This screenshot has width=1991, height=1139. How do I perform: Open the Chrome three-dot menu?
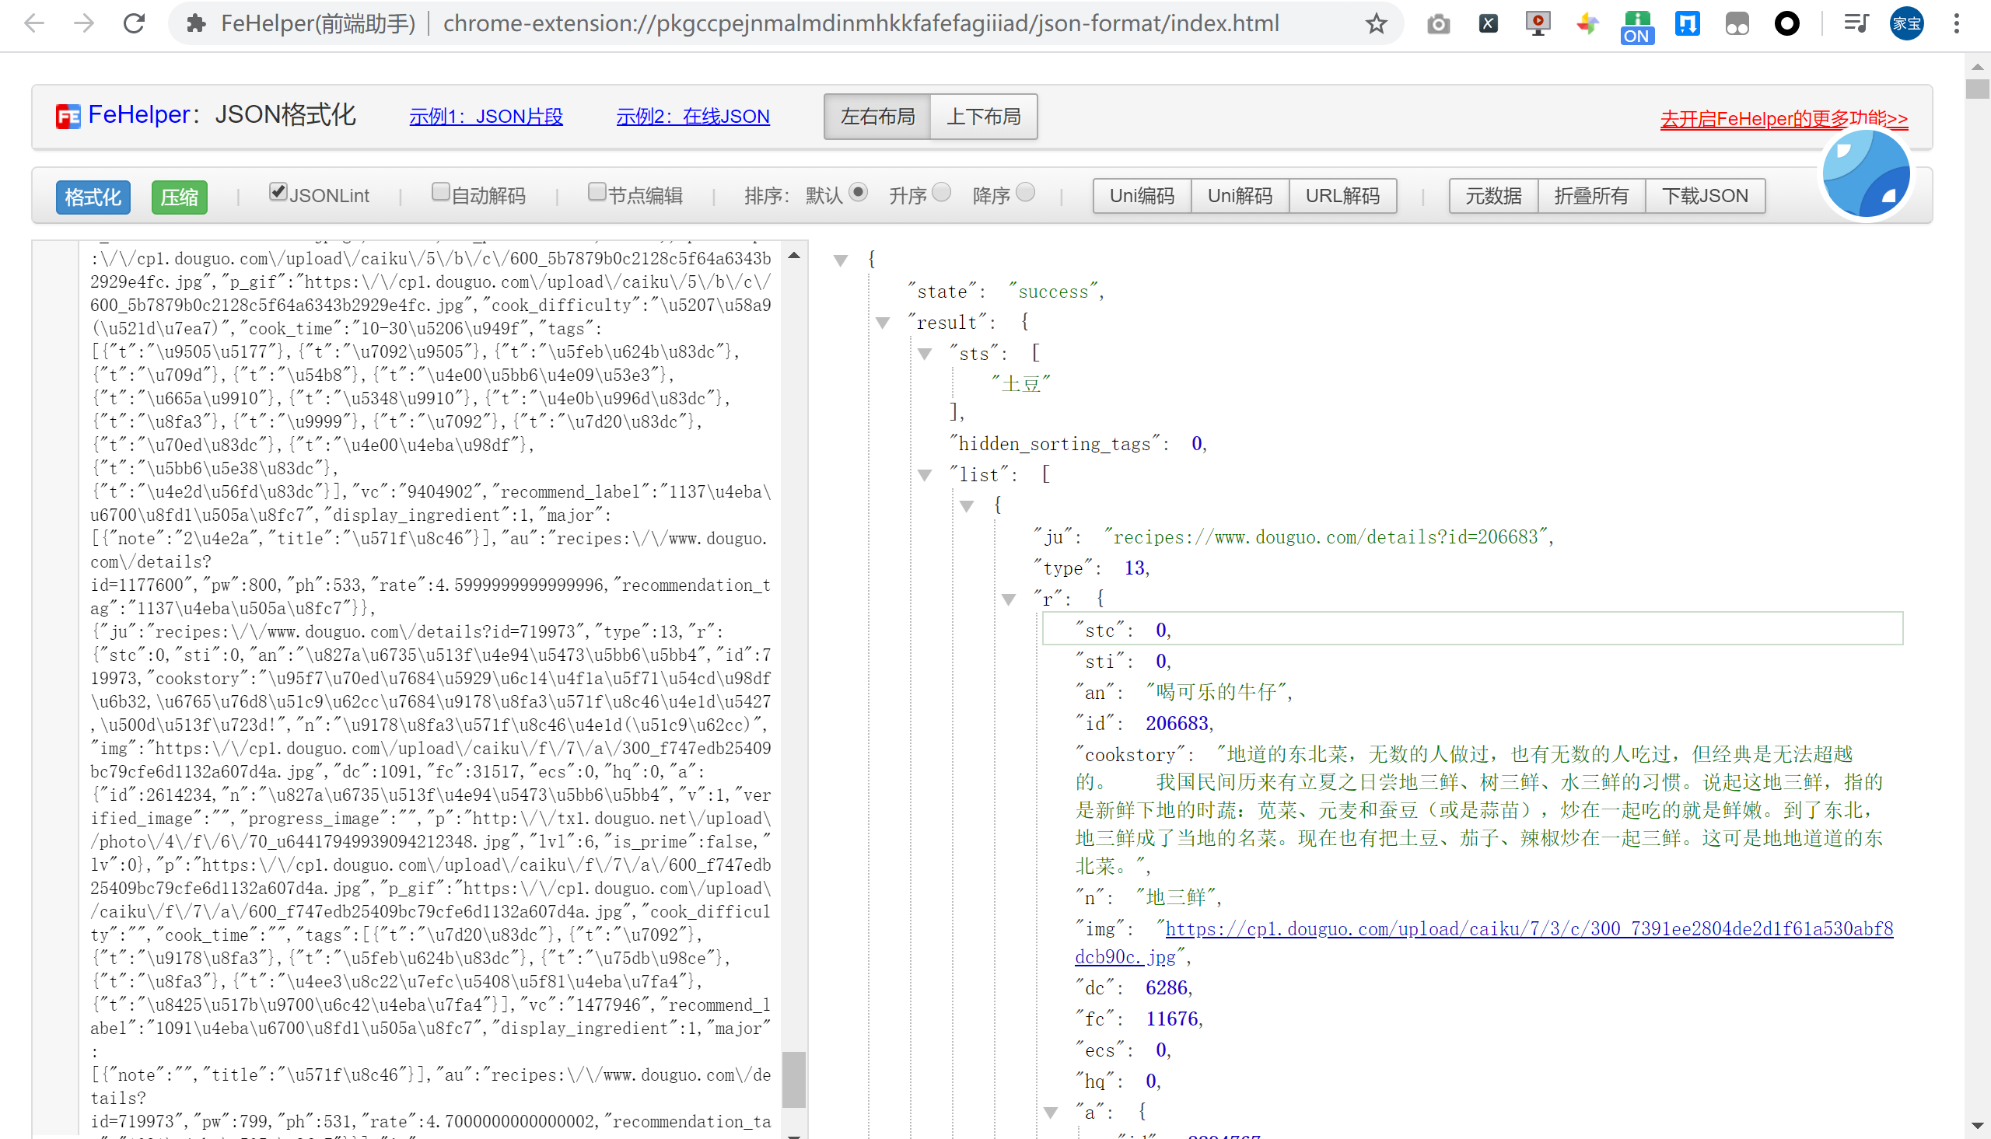click(x=1957, y=23)
